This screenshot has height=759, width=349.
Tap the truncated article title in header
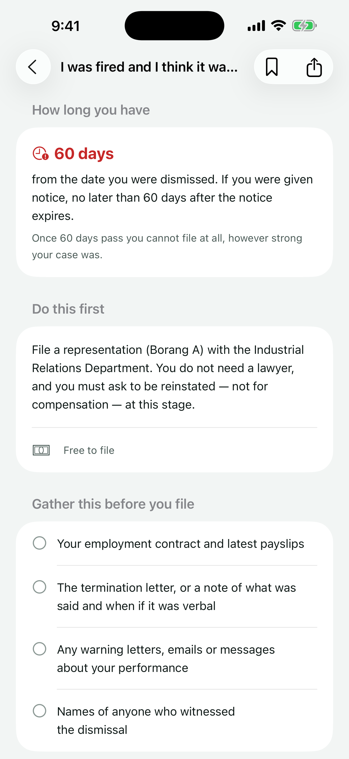pos(149,67)
